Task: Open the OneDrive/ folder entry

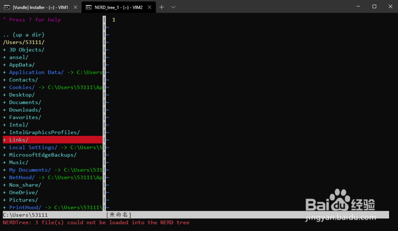Action: pyautogui.click(x=22, y=192)
